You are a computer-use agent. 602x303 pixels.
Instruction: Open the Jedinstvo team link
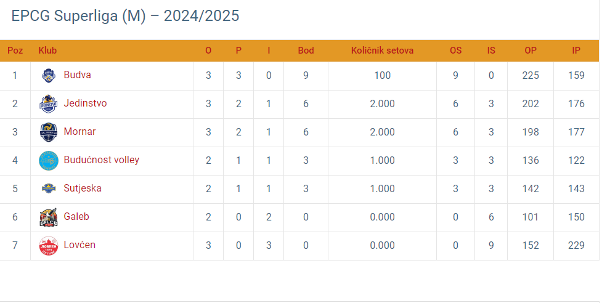[85, 103]
